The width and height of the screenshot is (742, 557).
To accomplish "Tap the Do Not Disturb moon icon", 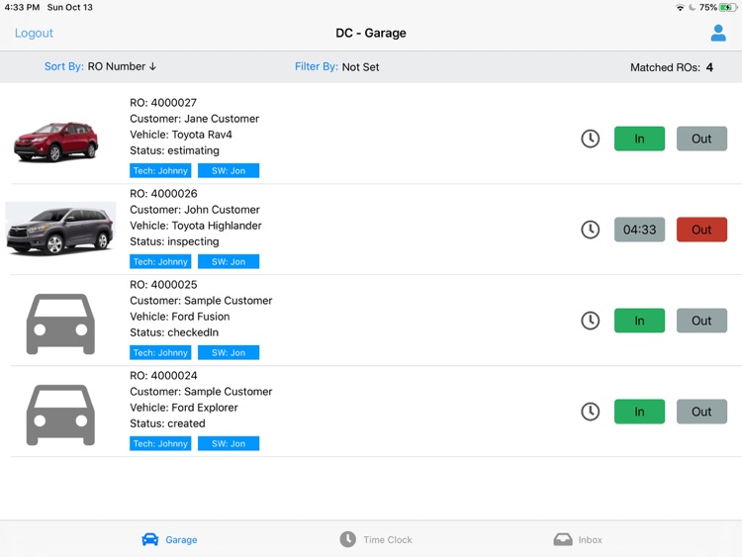I will [x=692, y=8].
